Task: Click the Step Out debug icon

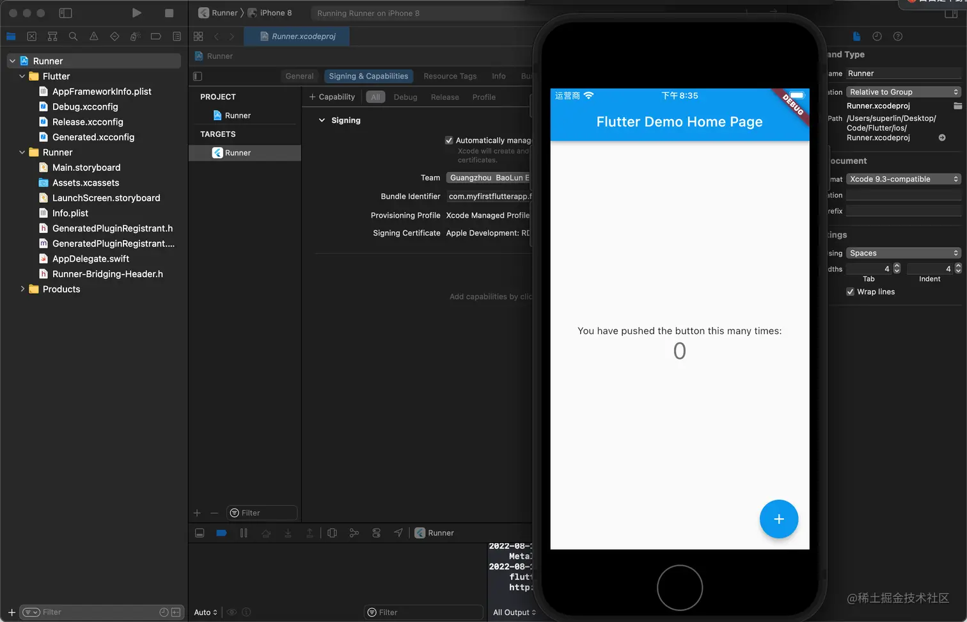Action: pyautogui.click(x=310, y=533)
